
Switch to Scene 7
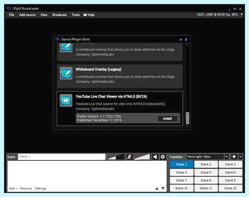point(182,180)
